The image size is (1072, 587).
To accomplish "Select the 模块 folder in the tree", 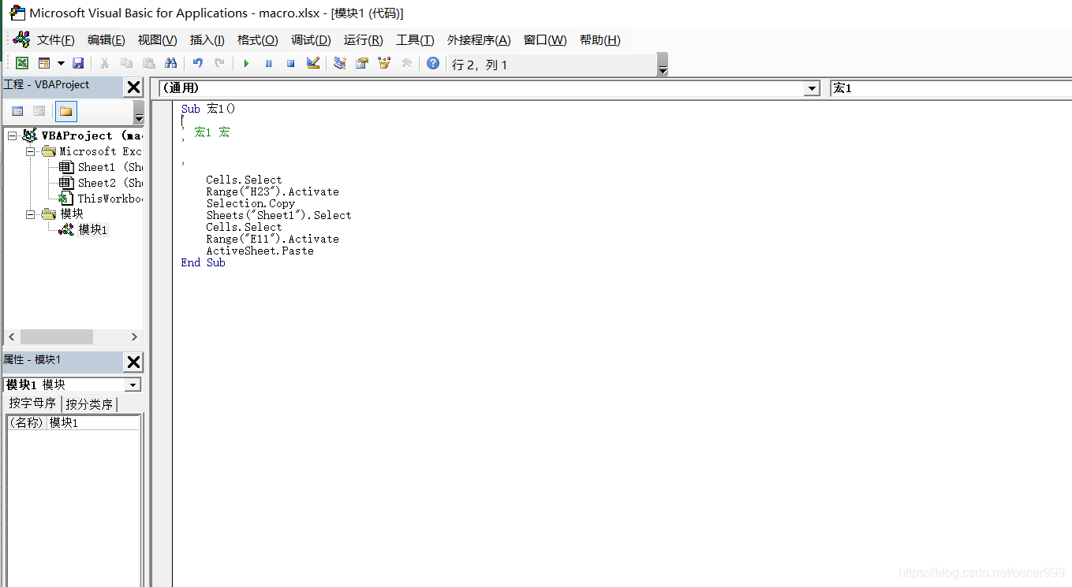I will [x=72, y=214].
